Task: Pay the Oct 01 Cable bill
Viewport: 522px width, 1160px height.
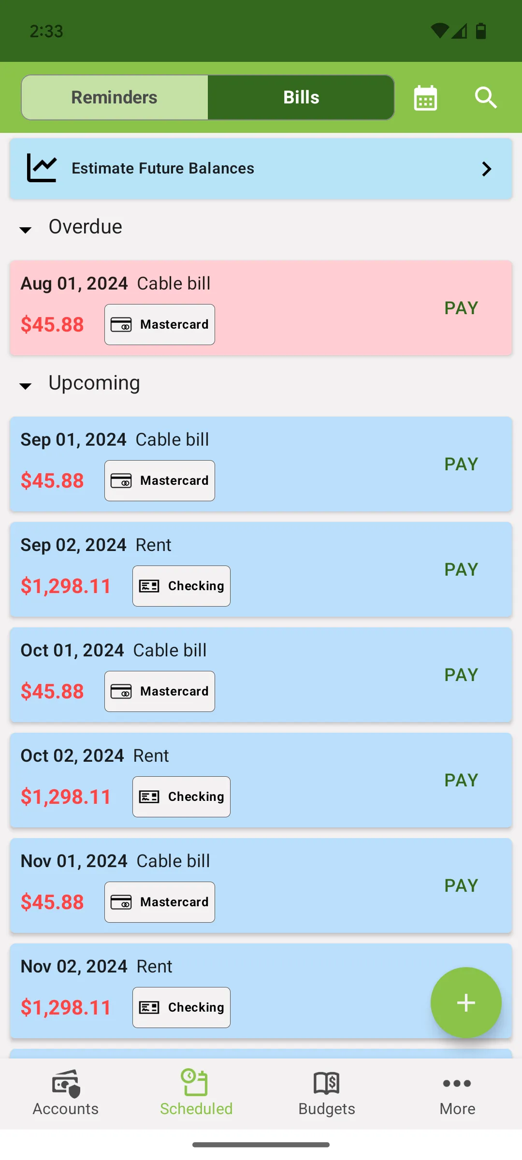Action: [461, 675]
